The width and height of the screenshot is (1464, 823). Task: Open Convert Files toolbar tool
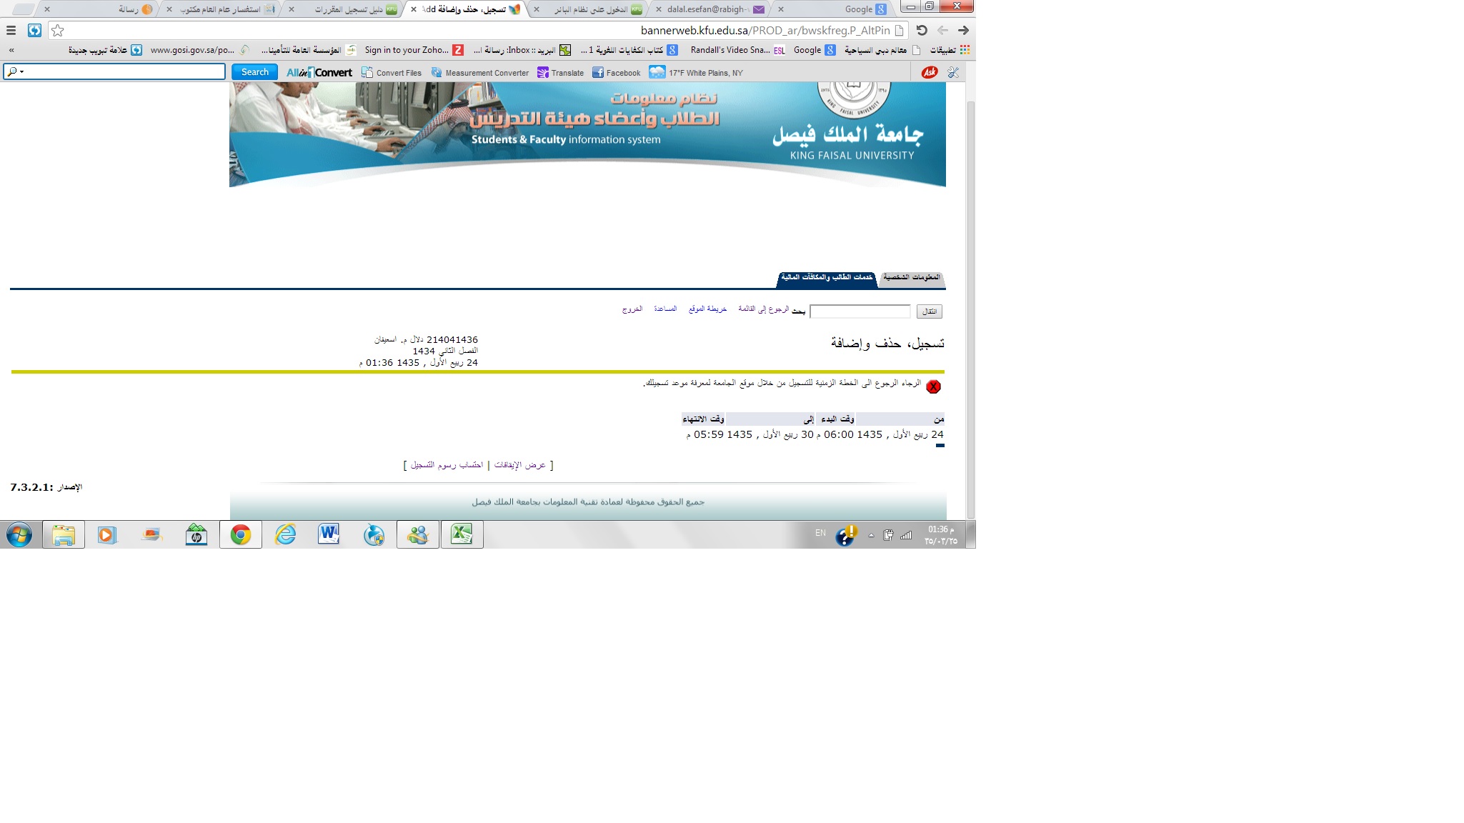click(x=392, y=73)
